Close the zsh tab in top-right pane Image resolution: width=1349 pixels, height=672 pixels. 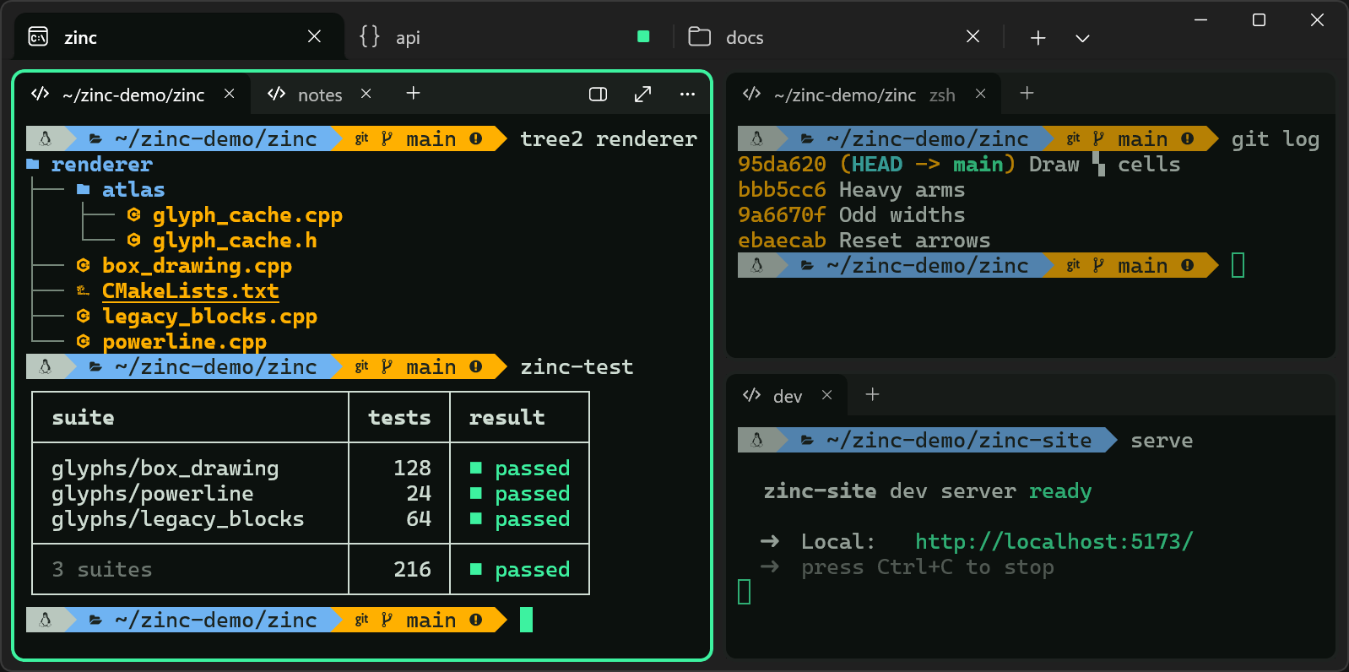tap(980, 94)
